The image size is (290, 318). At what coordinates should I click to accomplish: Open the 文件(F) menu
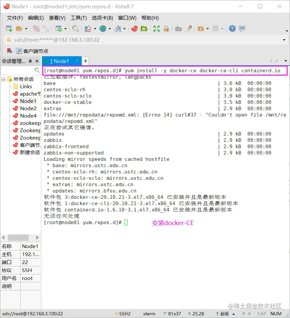[x=15, y=18]
